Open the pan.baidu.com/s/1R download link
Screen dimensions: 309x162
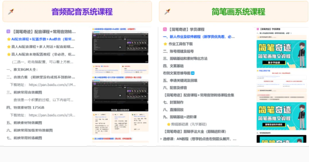coord(52,115)
